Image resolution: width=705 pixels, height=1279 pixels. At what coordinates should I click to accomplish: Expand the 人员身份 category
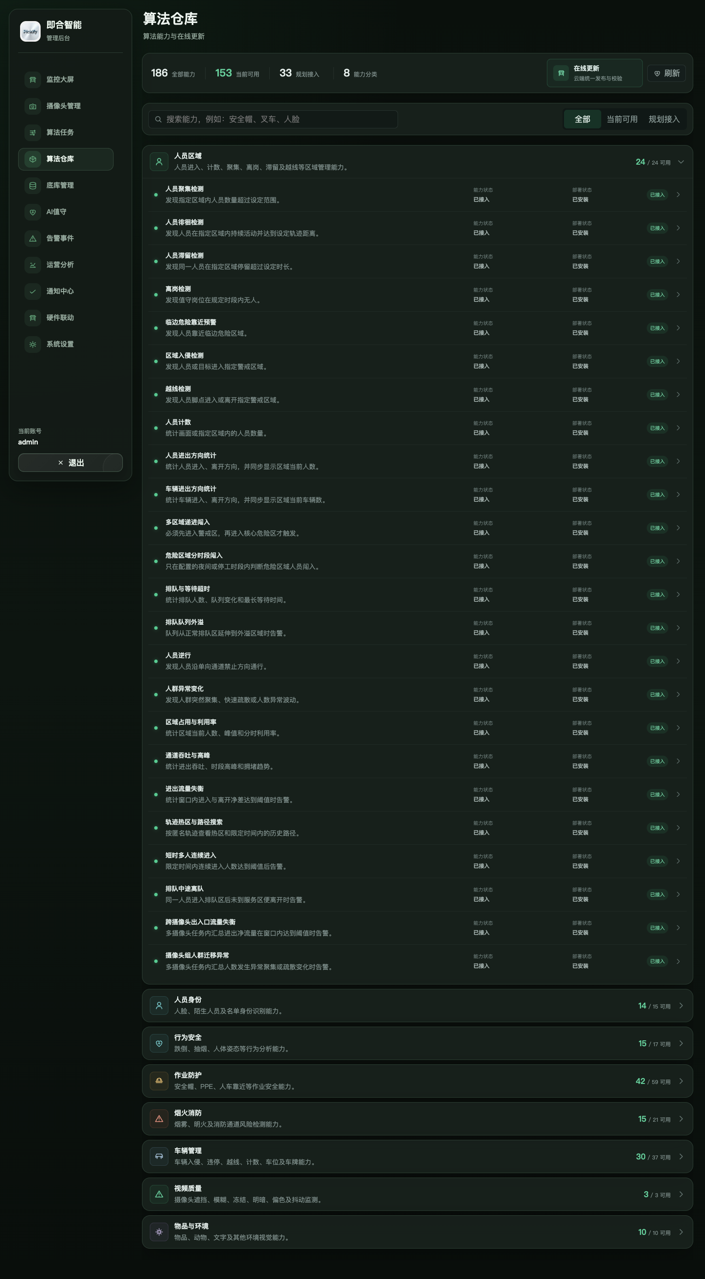[x=417, y=1006]
